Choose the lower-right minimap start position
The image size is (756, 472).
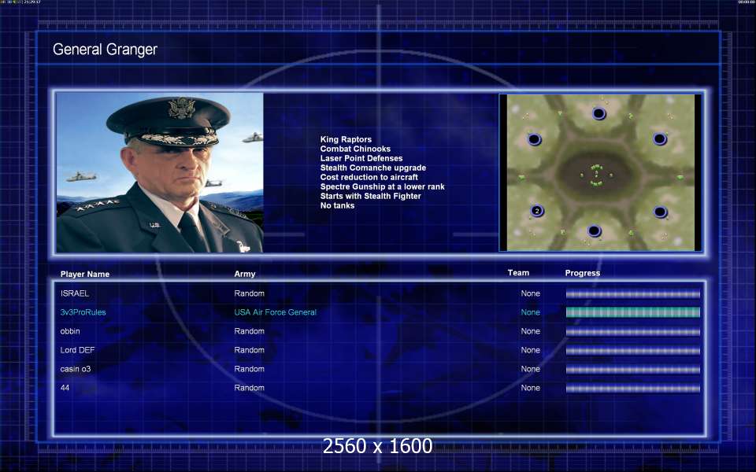[660, 212]
